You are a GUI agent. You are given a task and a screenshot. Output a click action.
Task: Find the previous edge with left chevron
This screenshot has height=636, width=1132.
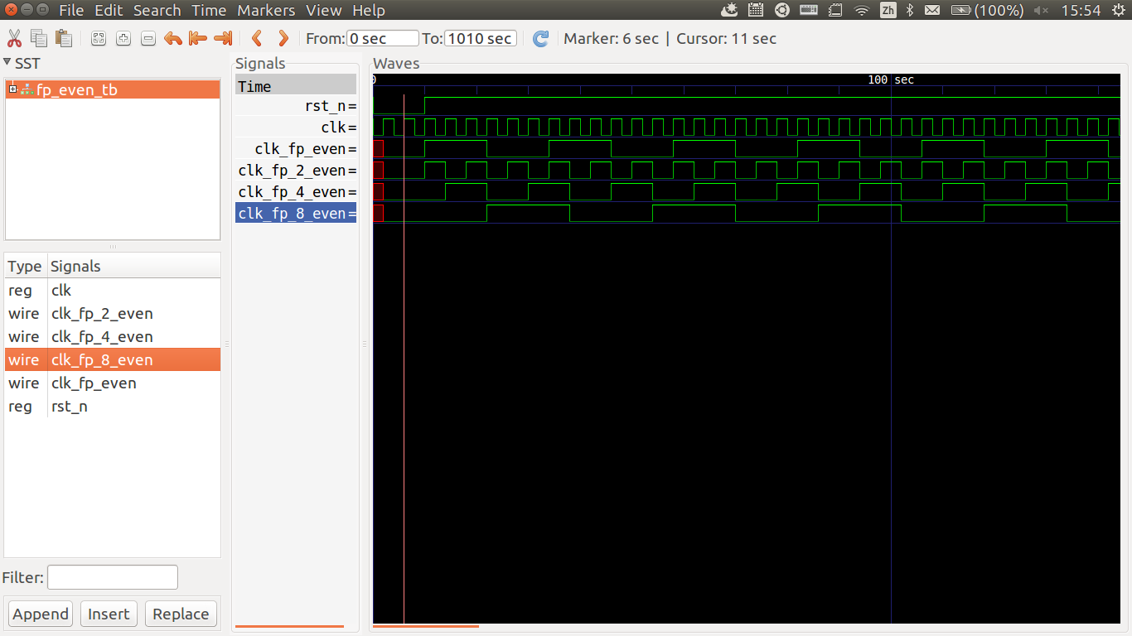pos(257,38)
